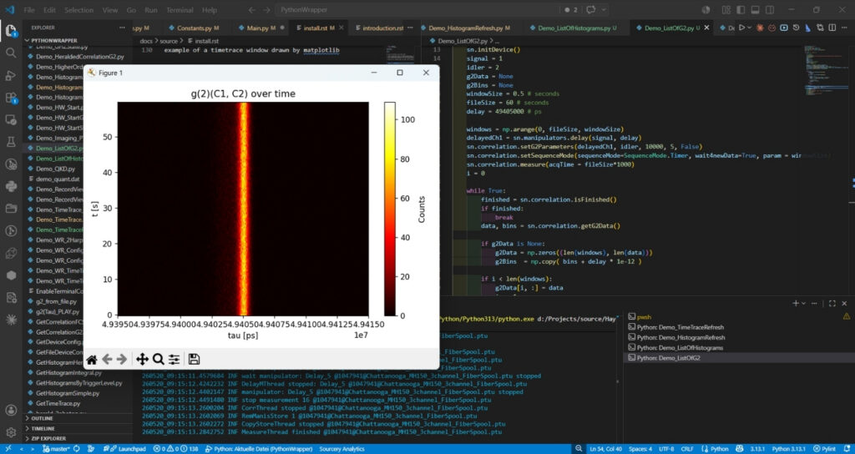The width and height of the screenshot is (855, 454).
Task: Split the editor right
Action: pyautogui.click(x=832, y=28)
